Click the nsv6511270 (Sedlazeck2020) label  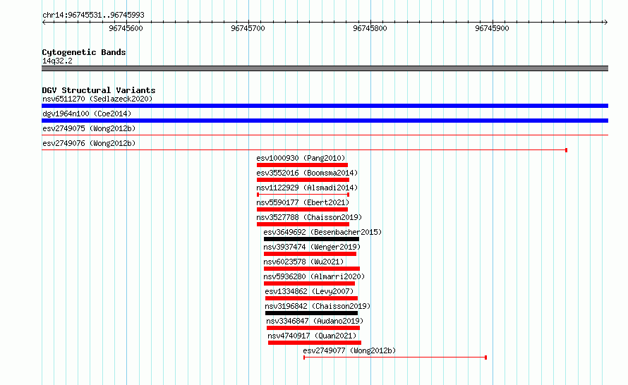97,99
